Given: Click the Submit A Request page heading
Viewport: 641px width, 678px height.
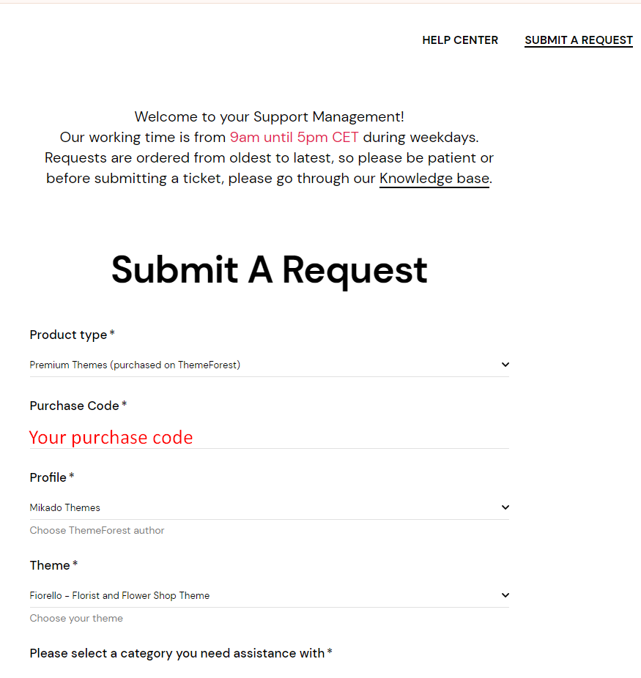Looking at the screenshot, I should pos(269,270).
